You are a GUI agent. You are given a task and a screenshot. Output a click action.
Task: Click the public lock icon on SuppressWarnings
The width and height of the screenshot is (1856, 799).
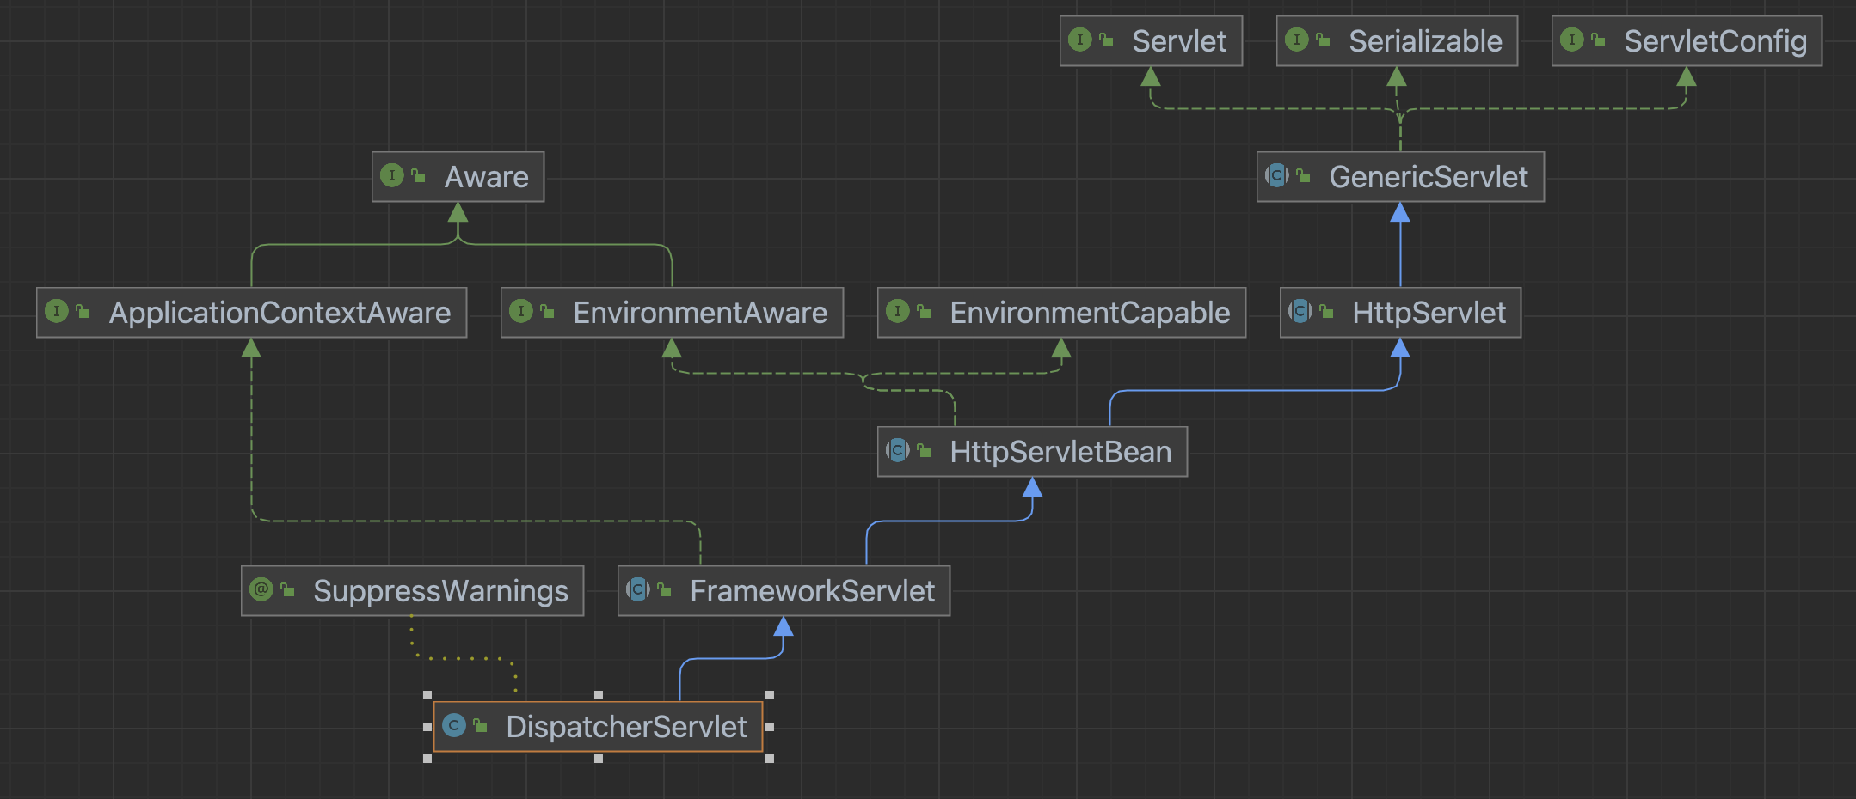(287, 589)
